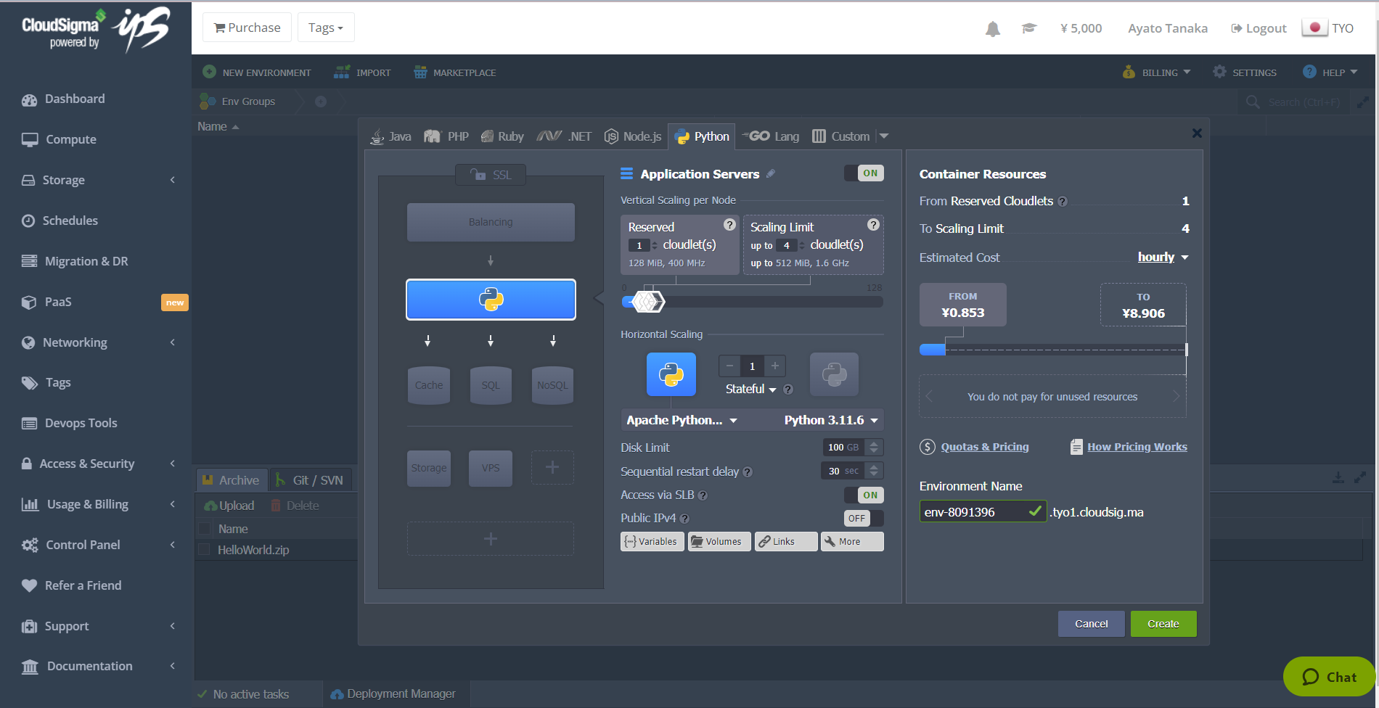Open Dashboard in the sidebar

74,99
